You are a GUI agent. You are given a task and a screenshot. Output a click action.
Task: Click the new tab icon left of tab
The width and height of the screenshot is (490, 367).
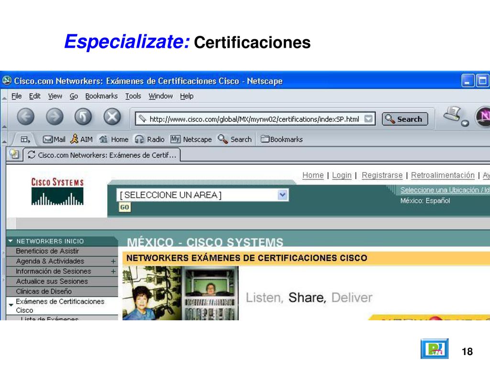(x=14, y=154)
